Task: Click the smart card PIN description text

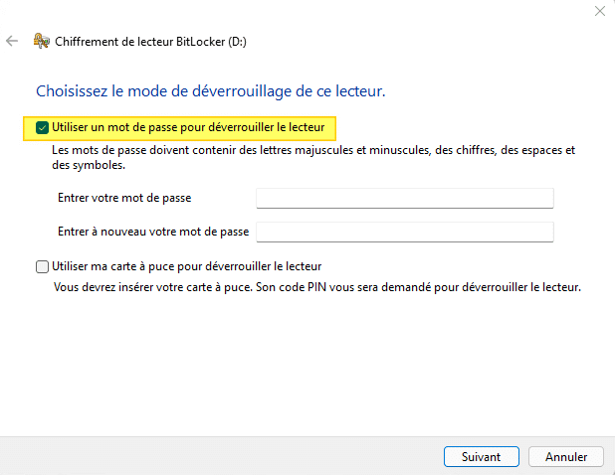Action: point(316,286)
